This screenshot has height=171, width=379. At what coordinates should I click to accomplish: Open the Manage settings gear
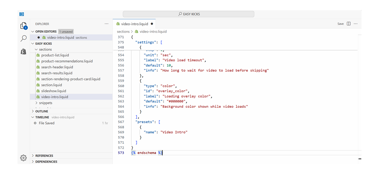click(23, 158)
